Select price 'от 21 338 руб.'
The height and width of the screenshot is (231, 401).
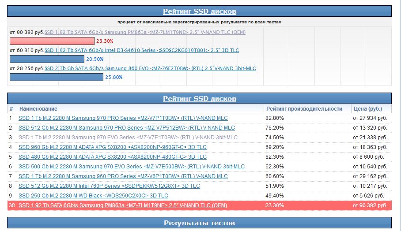coord(370,138)
